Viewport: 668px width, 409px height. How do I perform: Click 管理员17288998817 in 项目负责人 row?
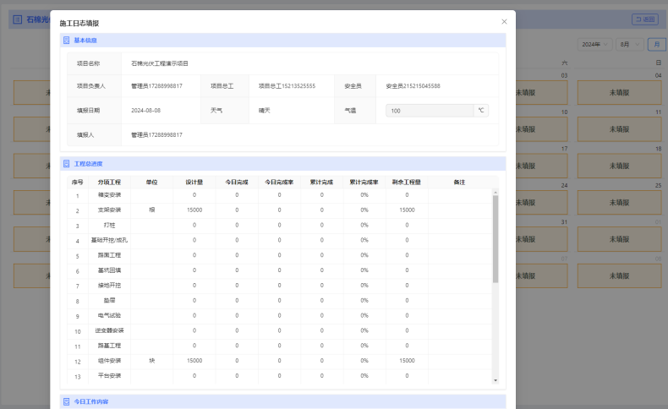tap(156, 86)
